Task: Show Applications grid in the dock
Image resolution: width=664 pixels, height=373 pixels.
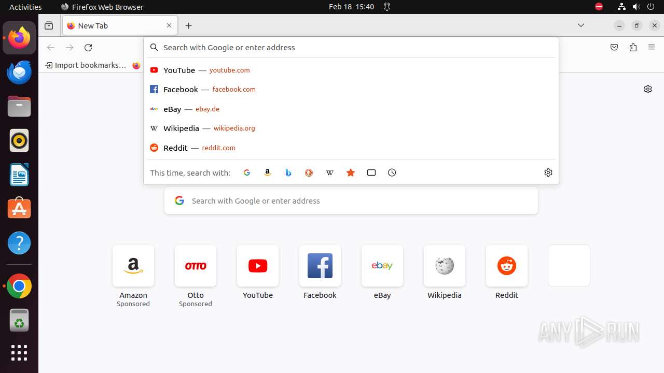Action: coord(19,353)
